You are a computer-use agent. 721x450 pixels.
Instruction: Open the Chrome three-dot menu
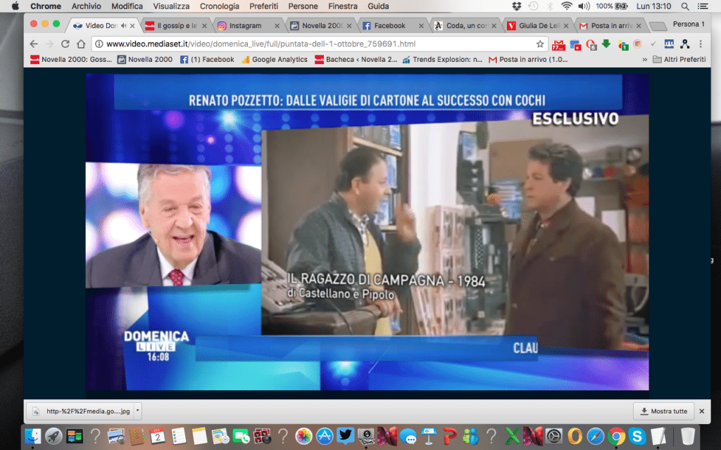click(701, 44)
